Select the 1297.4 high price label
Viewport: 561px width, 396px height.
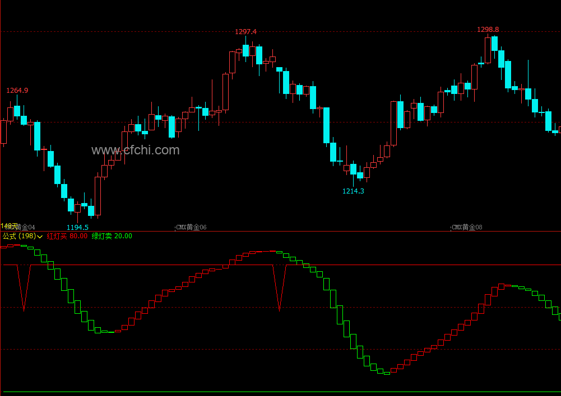point(246,32)
